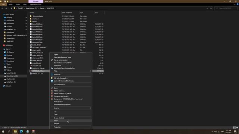The image size is (239, 134).
Task: Click the Manage contextual tab
Action: coord(36,1)
